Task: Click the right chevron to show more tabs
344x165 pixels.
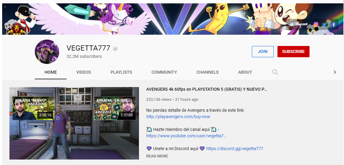Action: (x=335, y=72)
